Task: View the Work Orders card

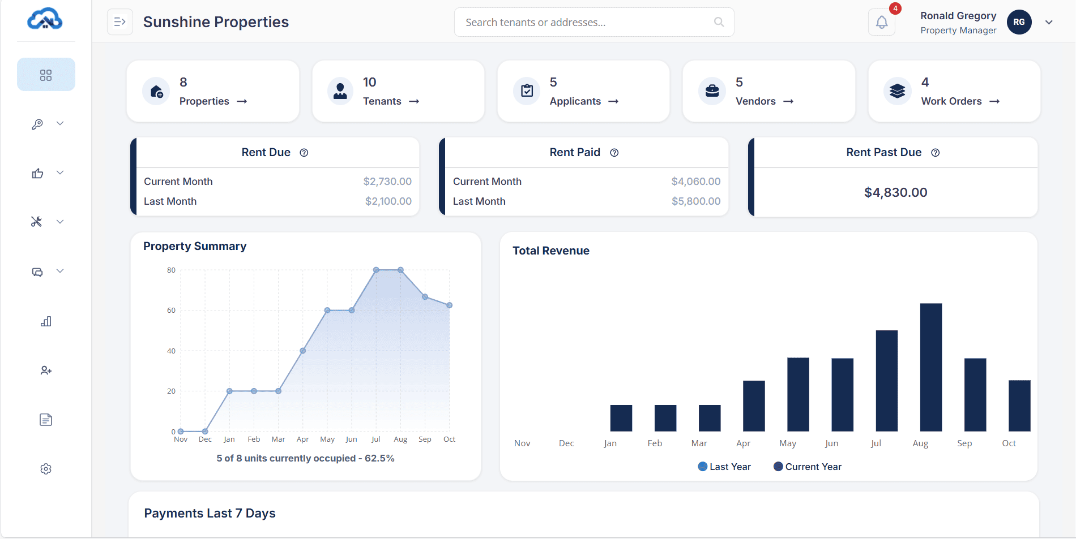Action: [x=960, y=101]
